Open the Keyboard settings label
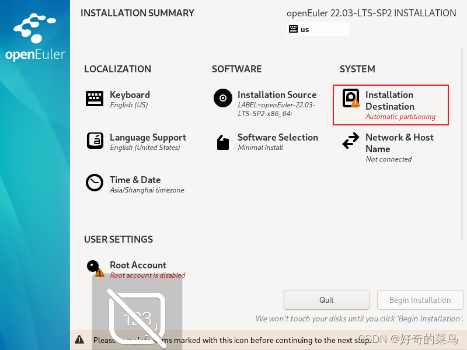The width and height of the screenshot is (467, 350). (130, 94)
